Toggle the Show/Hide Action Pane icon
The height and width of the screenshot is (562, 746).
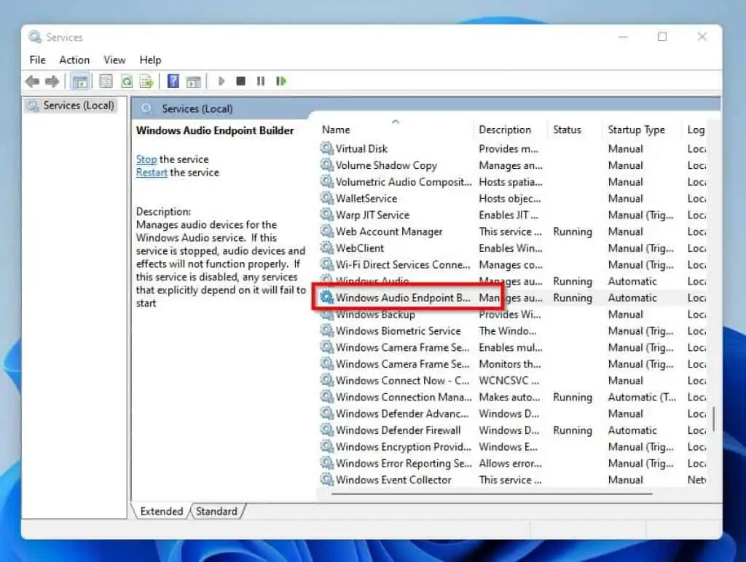[193, 82]
